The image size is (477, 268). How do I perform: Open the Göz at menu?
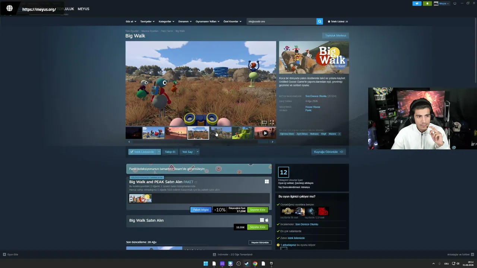coord(131,21)
